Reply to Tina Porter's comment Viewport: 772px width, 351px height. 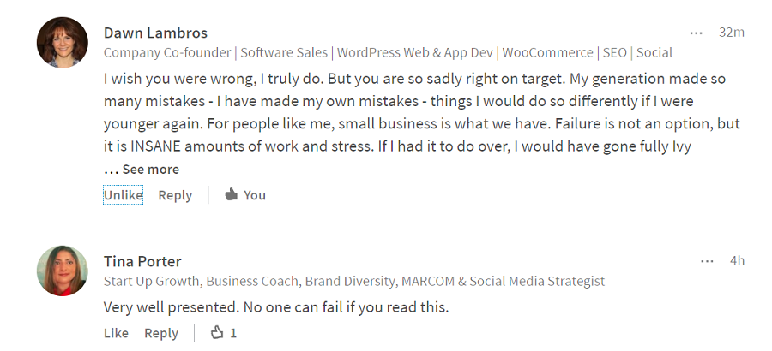point(161,333)
